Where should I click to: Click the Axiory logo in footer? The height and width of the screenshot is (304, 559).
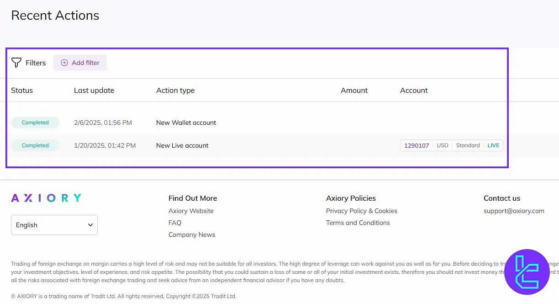pyautogui.click(x=46, y=198)
